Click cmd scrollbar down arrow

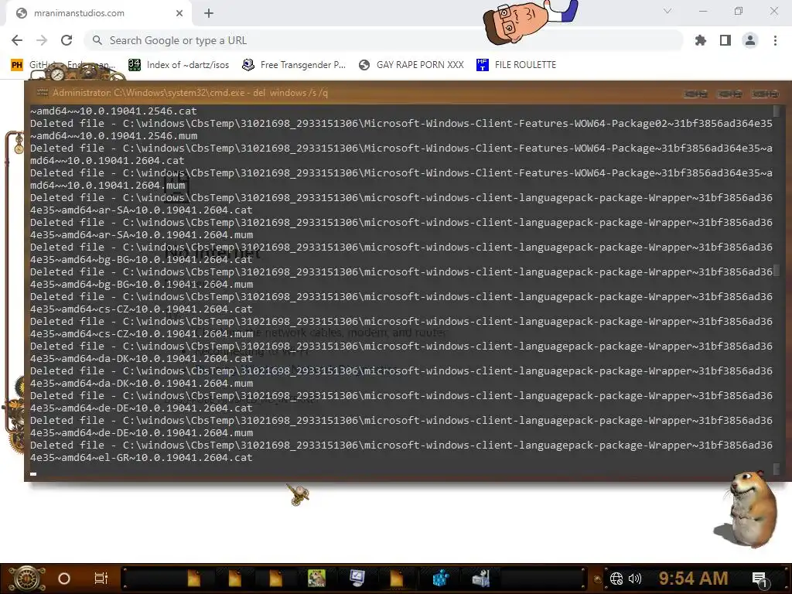point(777,469)
